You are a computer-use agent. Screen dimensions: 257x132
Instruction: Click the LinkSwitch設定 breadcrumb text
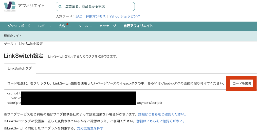[x=31, y=44]
